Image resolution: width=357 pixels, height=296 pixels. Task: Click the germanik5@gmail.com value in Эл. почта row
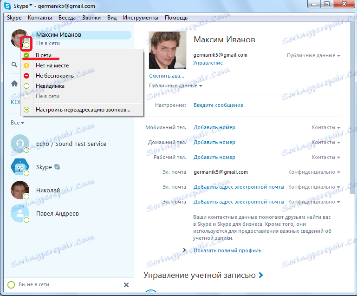point(221,172)
